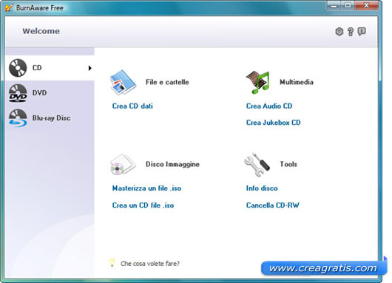Open Crea Audio CD

269,106
